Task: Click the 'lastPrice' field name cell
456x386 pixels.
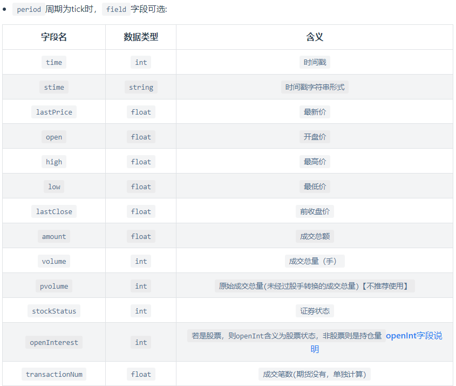Action: tap(54, 112)
